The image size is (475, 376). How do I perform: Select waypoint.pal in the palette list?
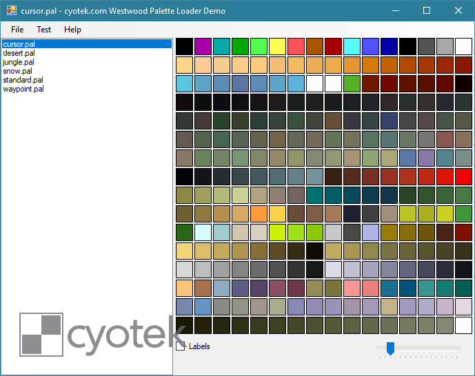pos(87,89)
